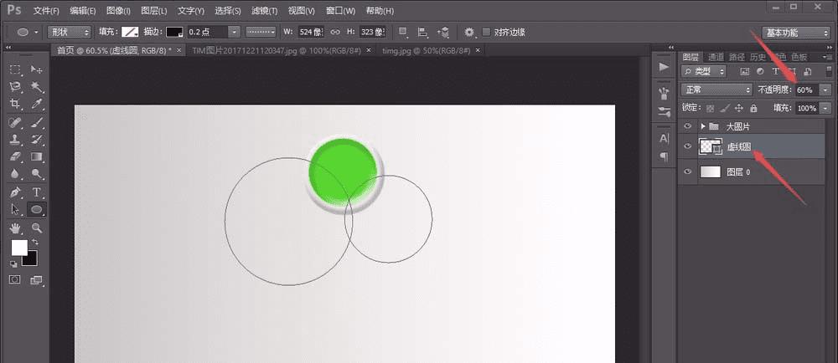Toggle lock position

pos(739,108)
